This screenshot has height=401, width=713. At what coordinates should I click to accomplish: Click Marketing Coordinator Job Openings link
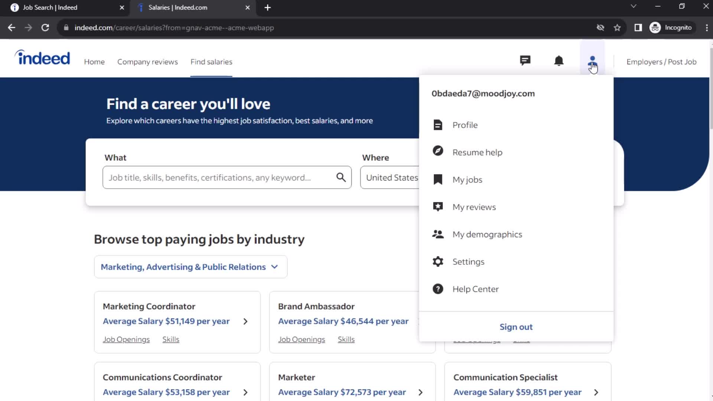pyautogui.click(x=126, y=339)
